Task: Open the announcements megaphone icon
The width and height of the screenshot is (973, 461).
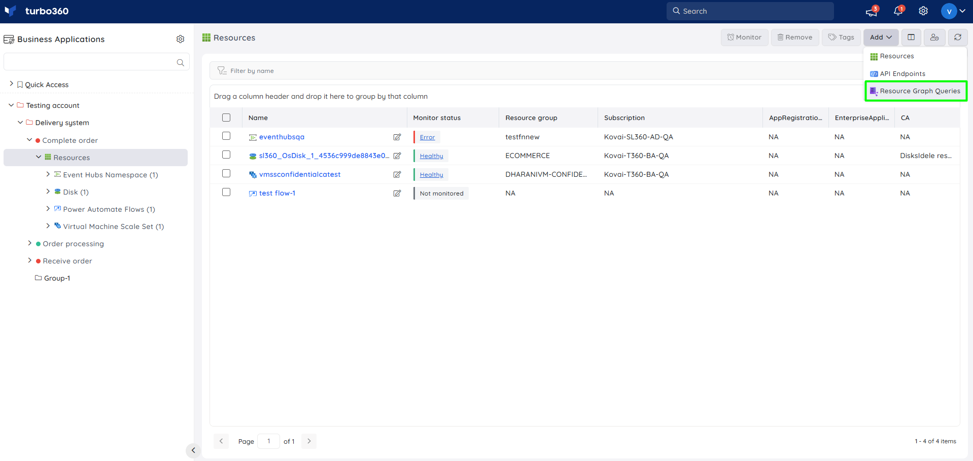Action: pyautogui.click(x=872, y=11)
